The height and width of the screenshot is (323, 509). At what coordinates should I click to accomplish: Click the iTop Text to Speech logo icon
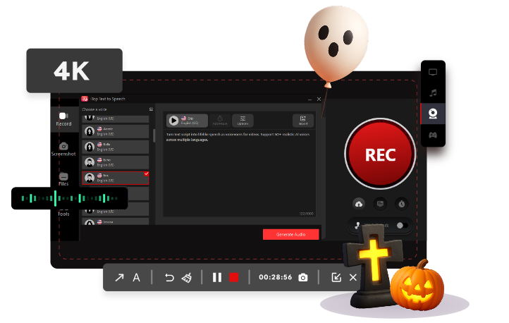85,99
